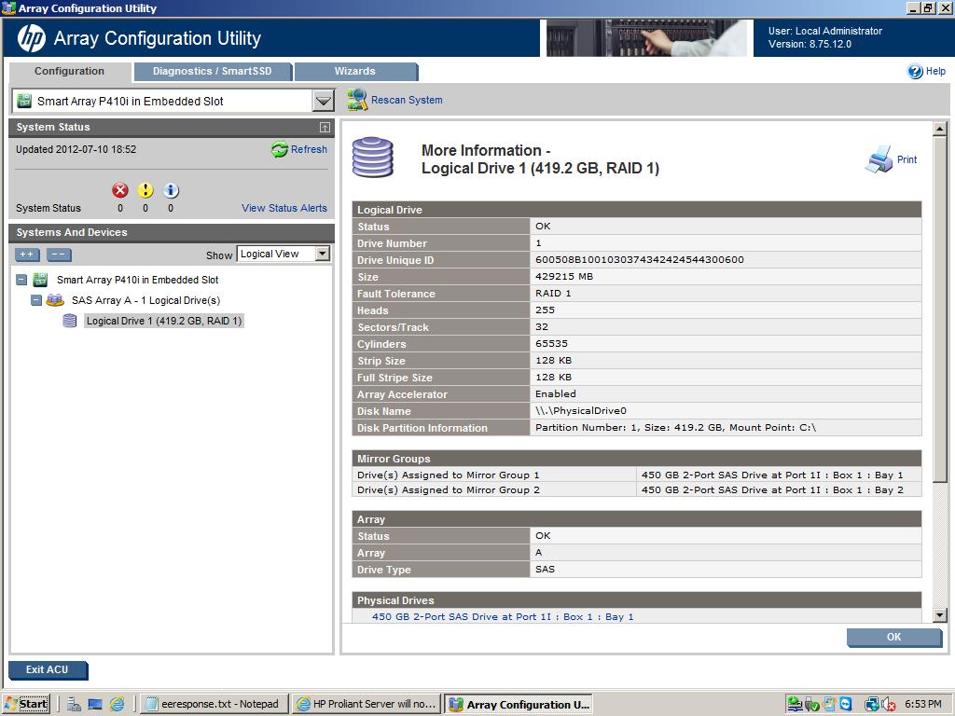
Task: Click Array Configuration Utility taskbar button
Action: point(519,705)
